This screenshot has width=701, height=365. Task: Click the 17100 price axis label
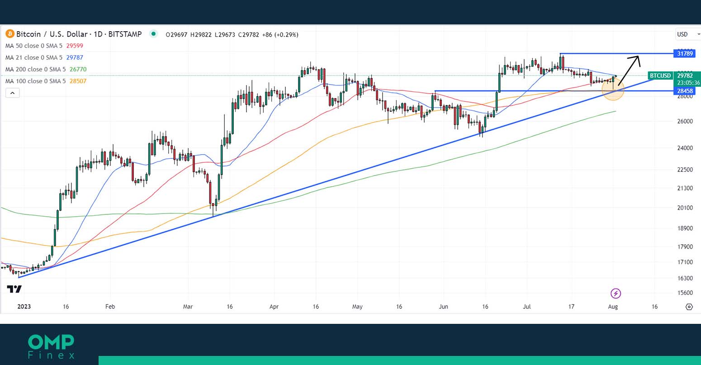(685, 262)
